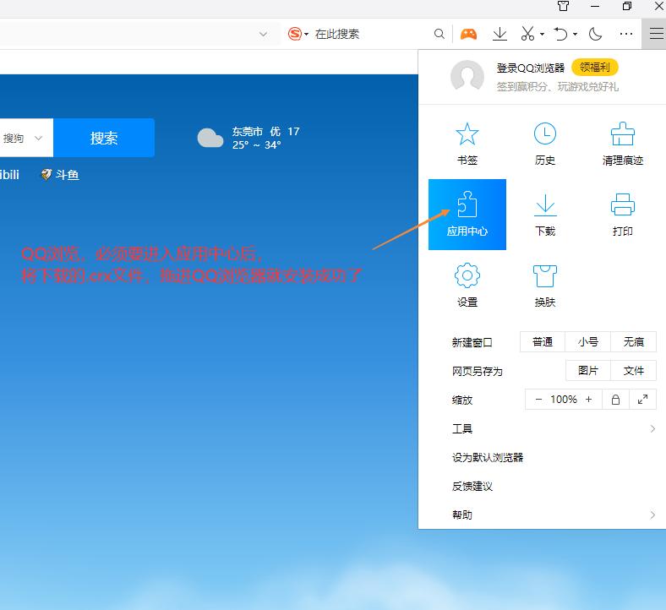666x610 pixels.
Task: Click the lock zoom padlock icon
Action: tap(615, 400)
